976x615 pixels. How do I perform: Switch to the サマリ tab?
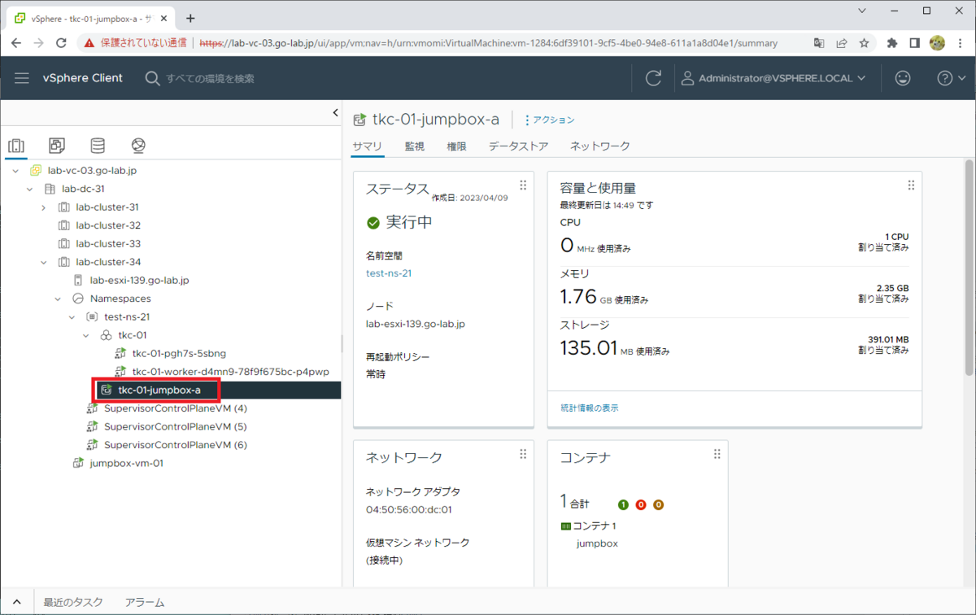[367, 146]
